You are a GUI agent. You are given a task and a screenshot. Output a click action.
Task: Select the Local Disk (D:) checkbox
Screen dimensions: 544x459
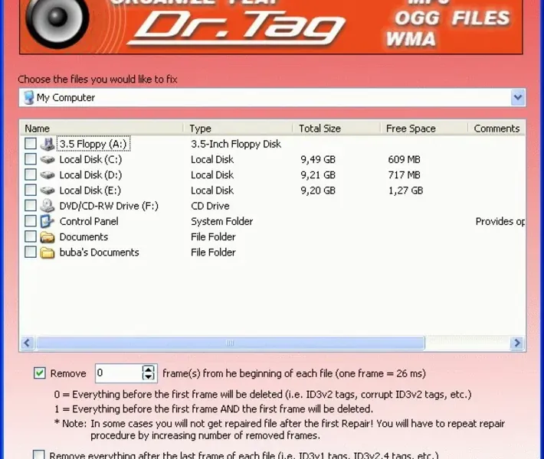(31, 174)
